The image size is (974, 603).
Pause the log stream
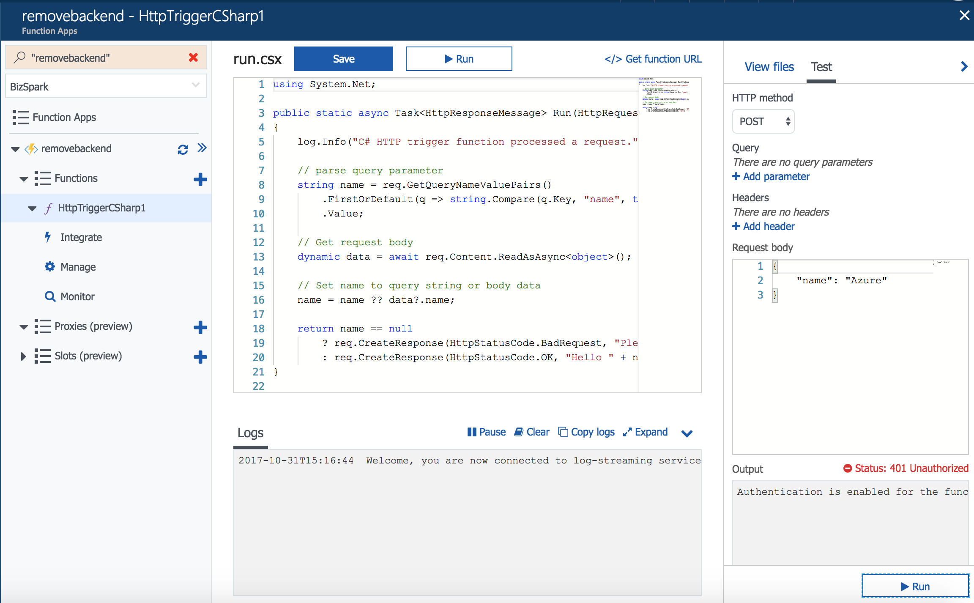(x=487, y=432)
